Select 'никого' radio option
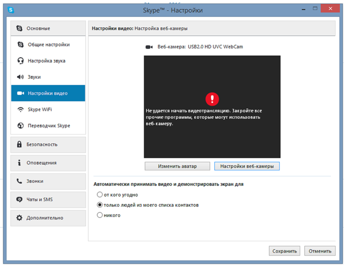 100,215
